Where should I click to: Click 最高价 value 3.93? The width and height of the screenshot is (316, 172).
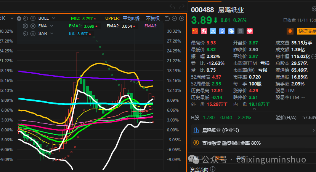211,43
